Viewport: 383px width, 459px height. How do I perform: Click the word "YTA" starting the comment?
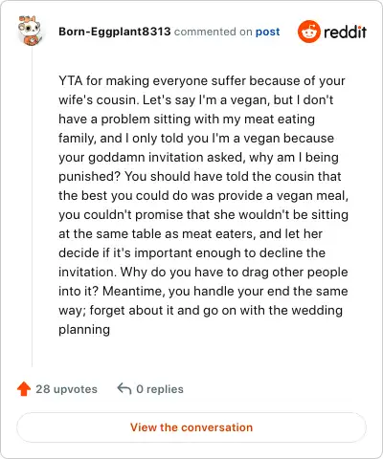click(x=71, y=80)
